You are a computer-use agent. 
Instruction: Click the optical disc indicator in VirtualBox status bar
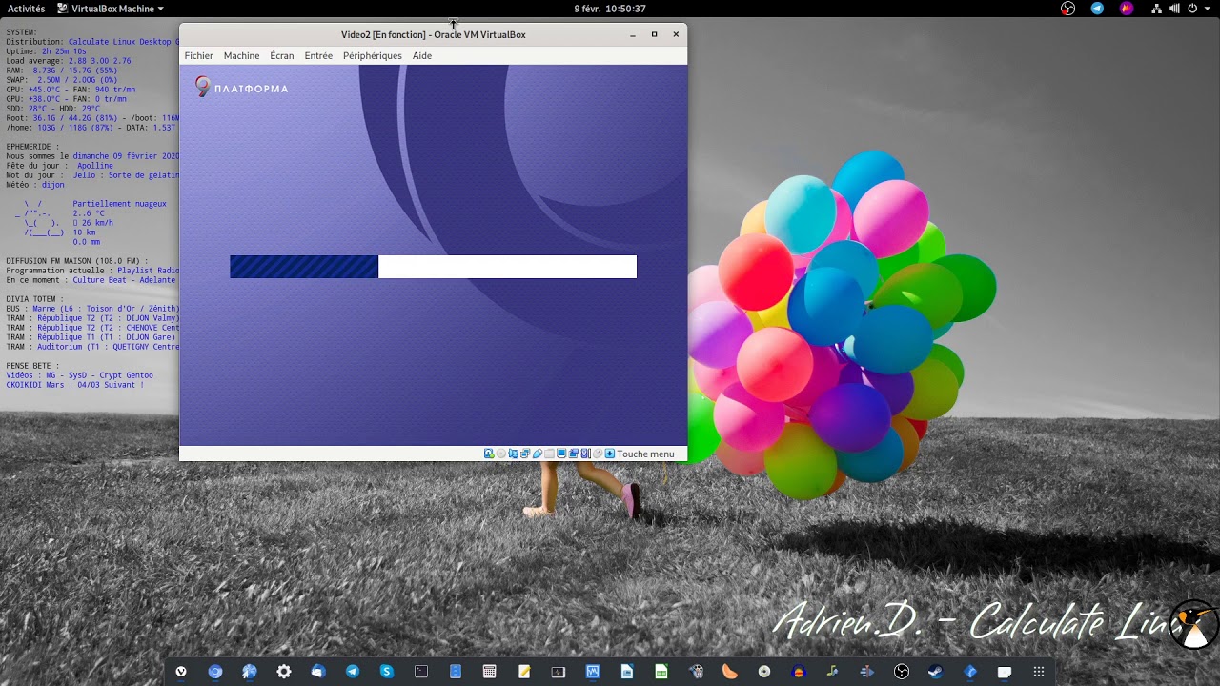tap(501, 454)
